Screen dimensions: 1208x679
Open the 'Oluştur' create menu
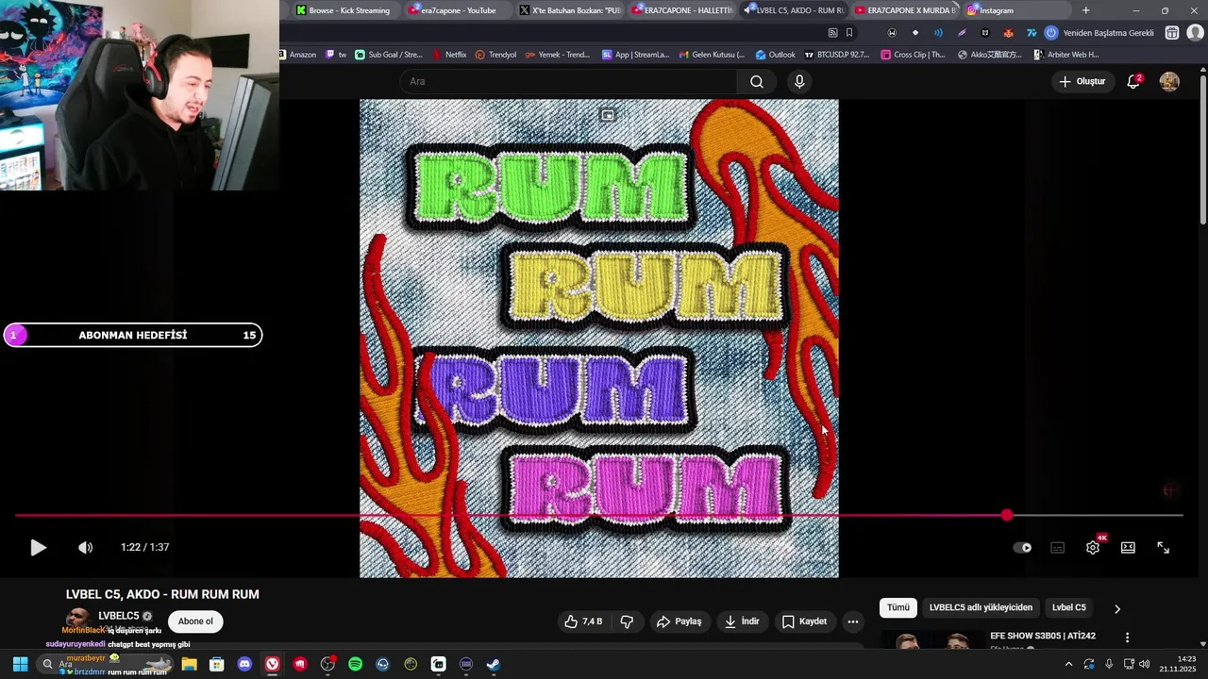(1082, 81)
